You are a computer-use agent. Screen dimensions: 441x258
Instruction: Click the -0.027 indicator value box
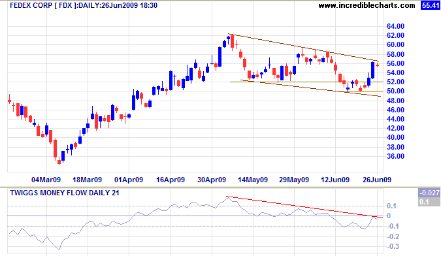pos(429,193)
